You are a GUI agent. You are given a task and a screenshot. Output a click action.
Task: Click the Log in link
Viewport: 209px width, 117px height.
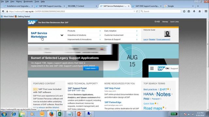coord(146,39)
